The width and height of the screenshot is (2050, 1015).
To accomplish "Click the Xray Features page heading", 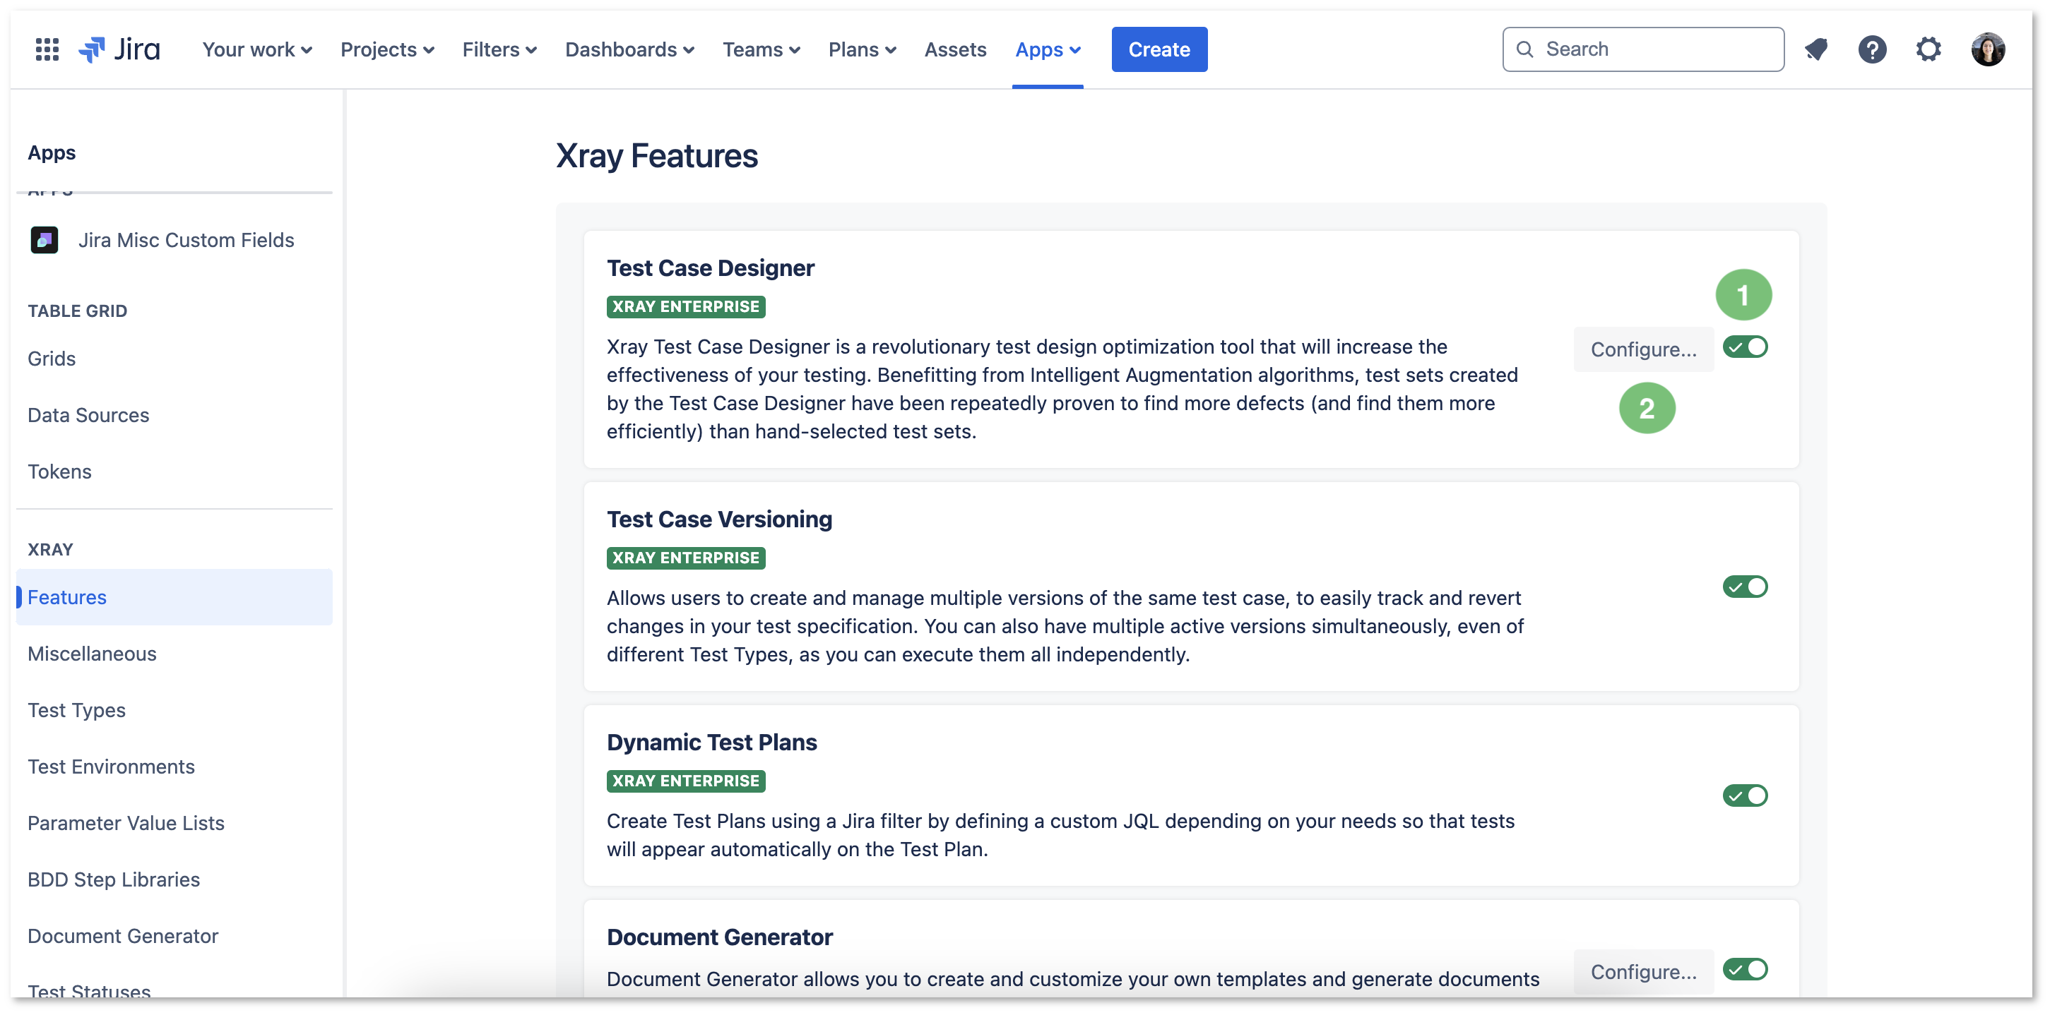I will tap(656, 155).
